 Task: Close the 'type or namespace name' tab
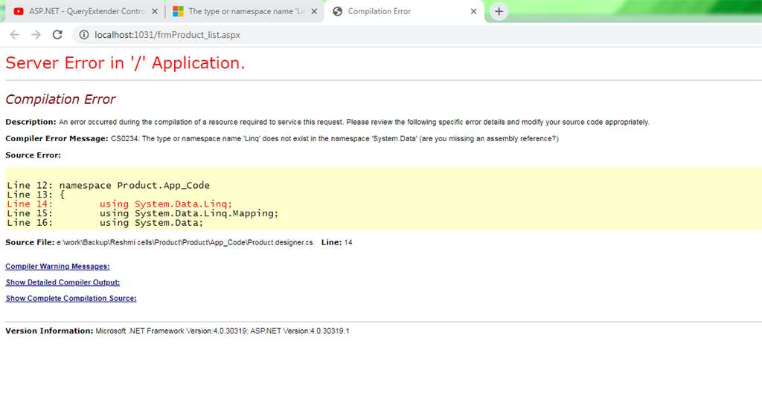coord(314,11)
